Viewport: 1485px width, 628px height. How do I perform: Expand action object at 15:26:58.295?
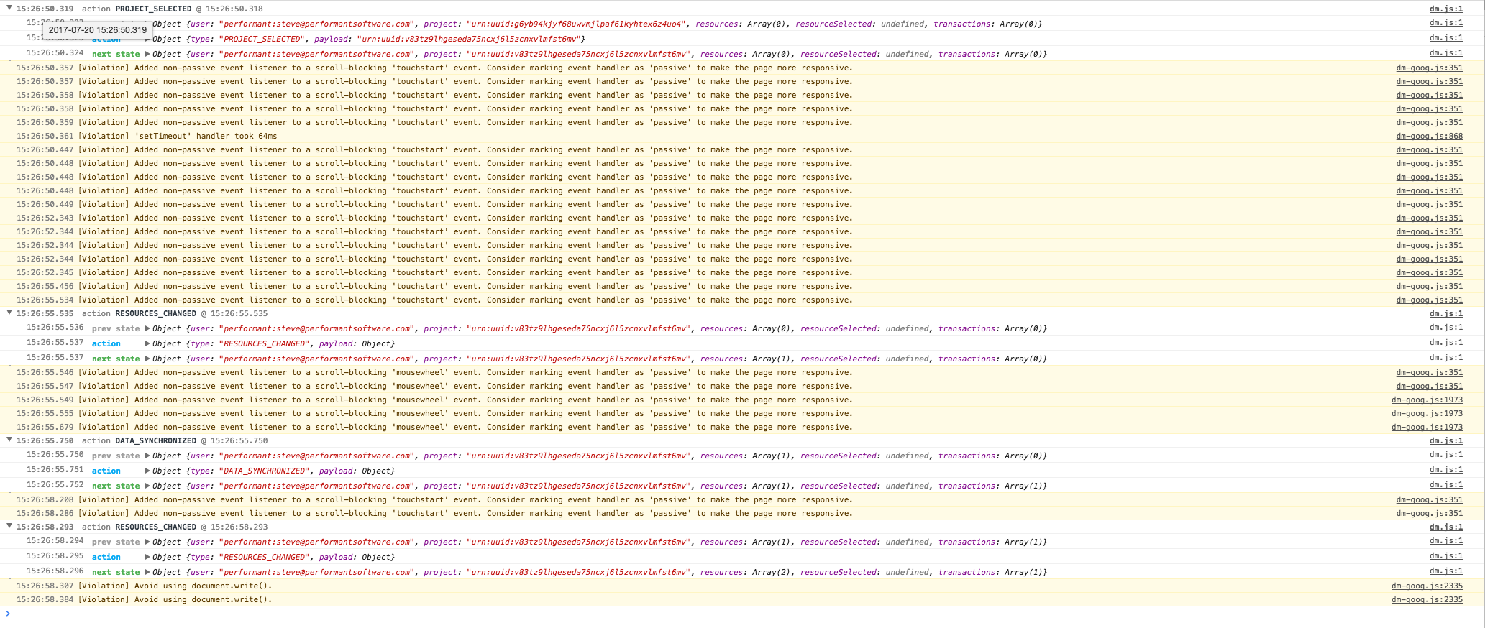(x=148, y=557)
